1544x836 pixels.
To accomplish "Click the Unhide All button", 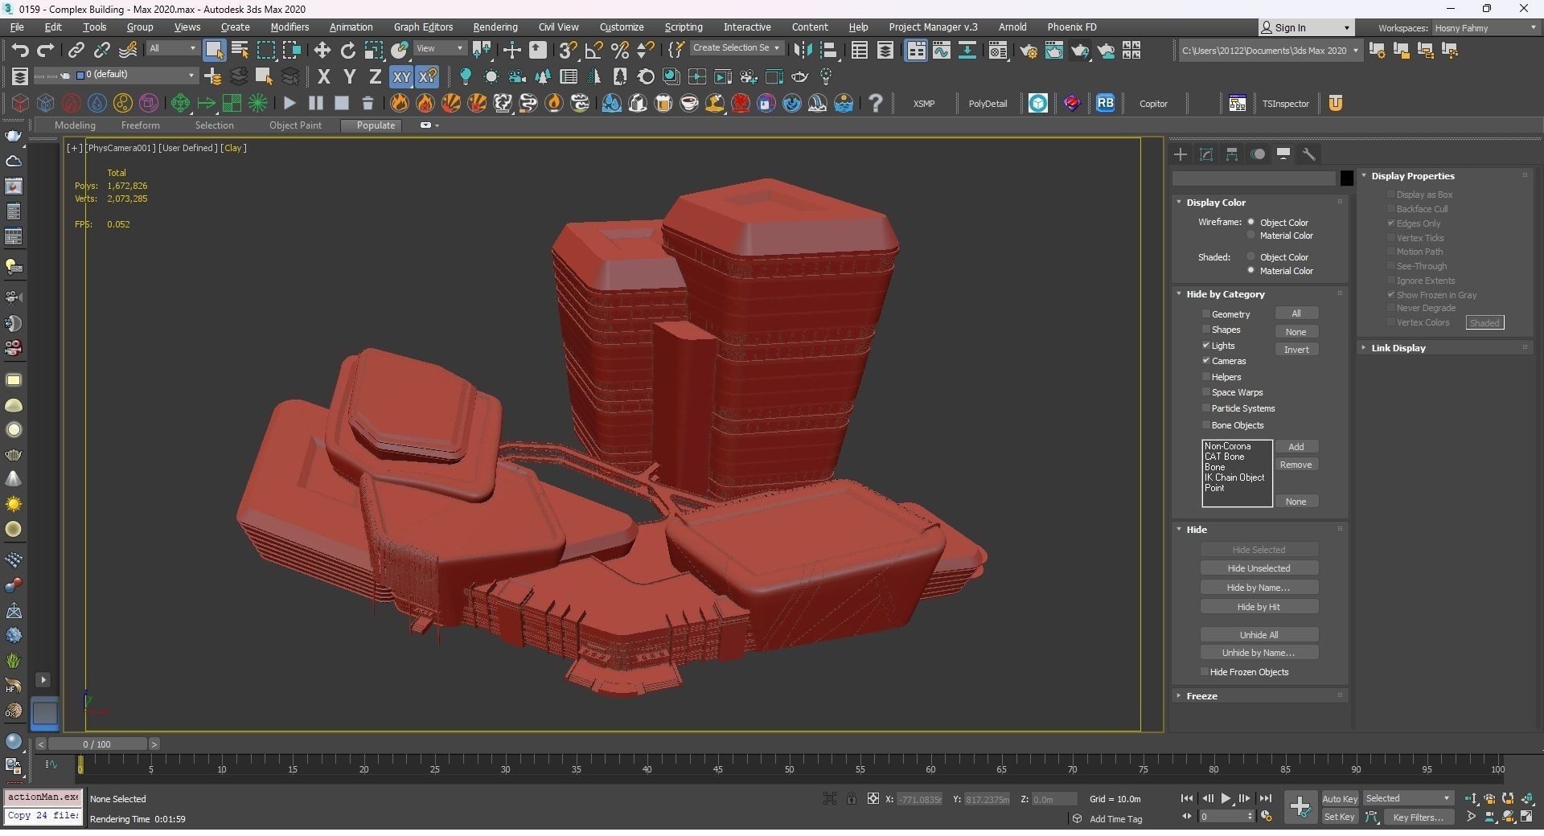I will pyautogui.click(x=1259, y=635).
